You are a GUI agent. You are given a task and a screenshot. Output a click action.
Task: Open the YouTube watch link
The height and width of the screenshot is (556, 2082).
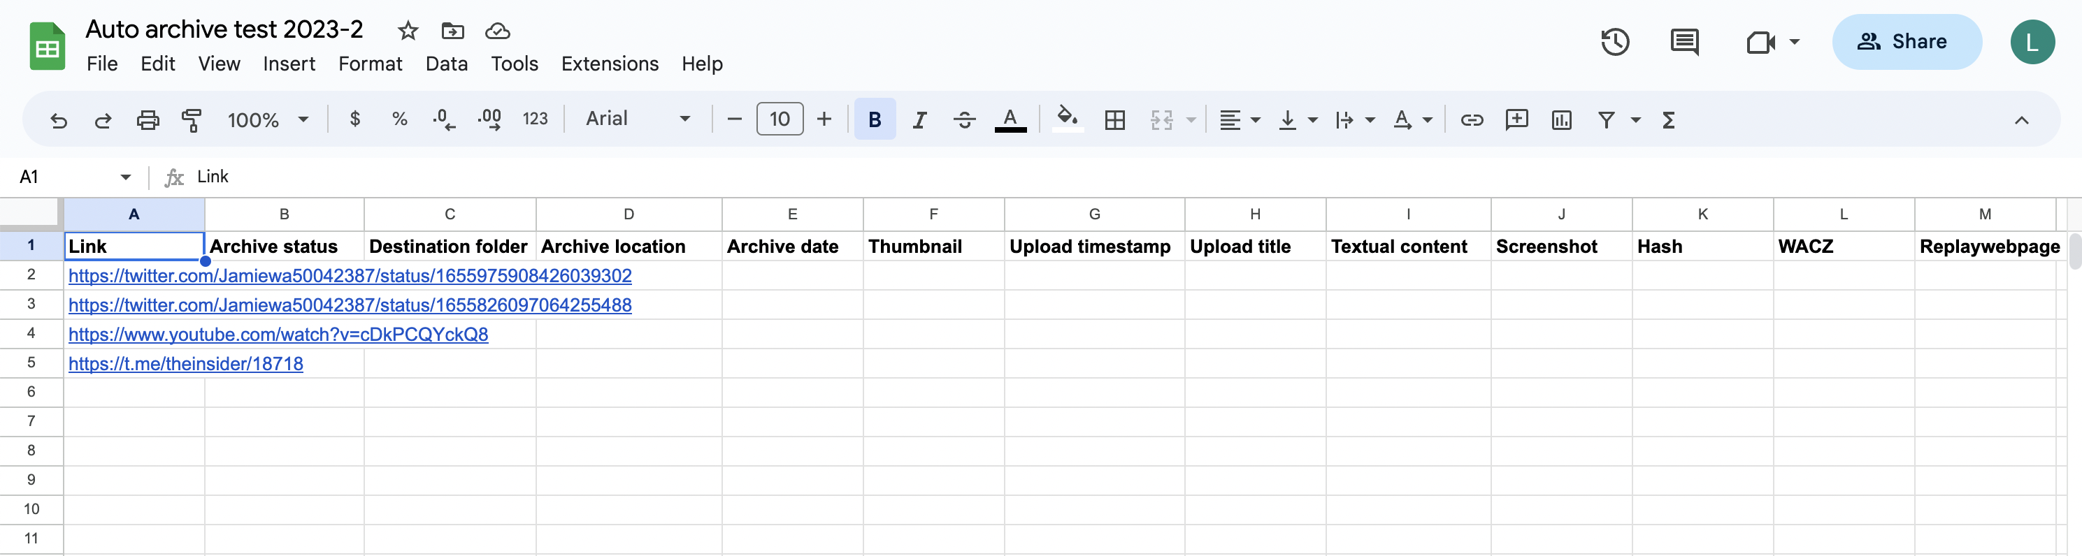tap(278, 334)
